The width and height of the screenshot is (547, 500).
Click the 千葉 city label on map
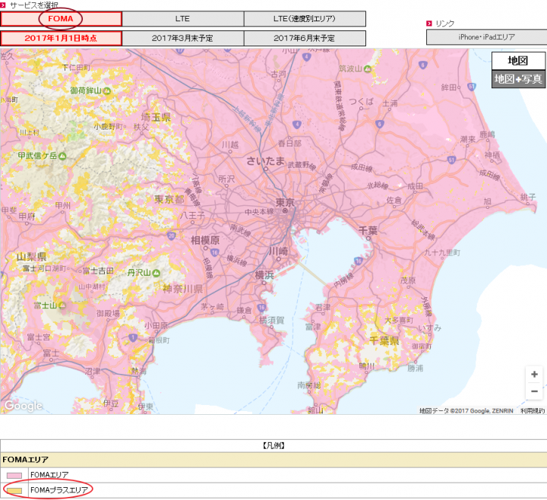[368, 230]
